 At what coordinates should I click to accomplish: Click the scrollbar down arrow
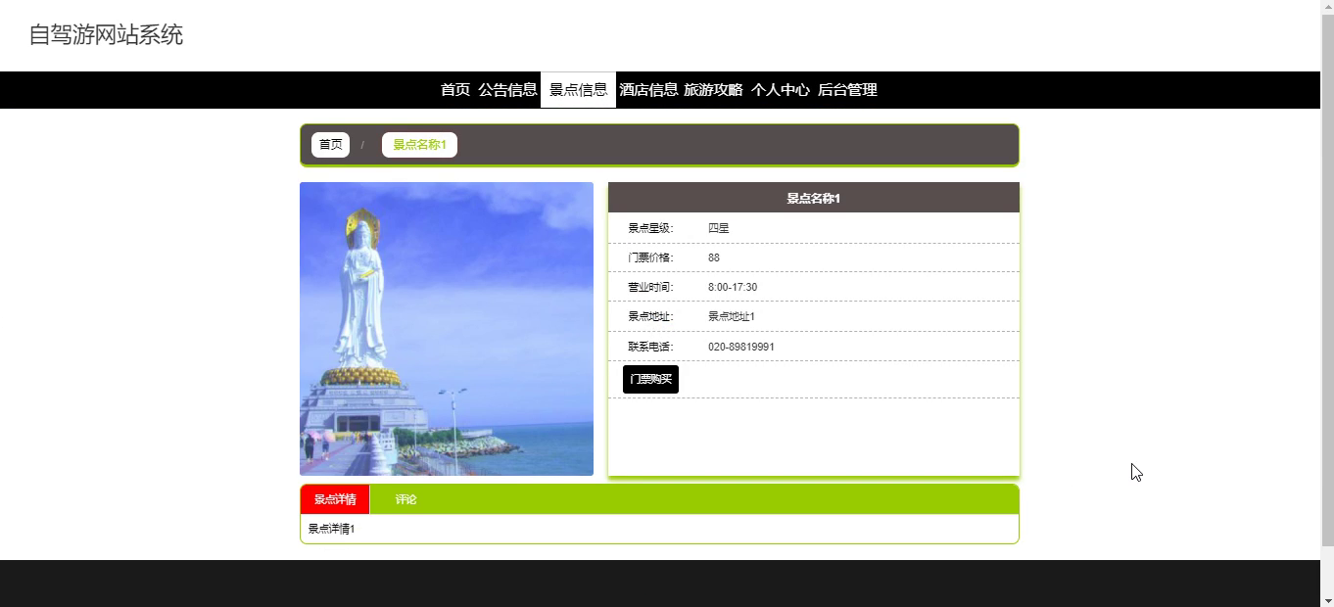[x=1327, y=599]
